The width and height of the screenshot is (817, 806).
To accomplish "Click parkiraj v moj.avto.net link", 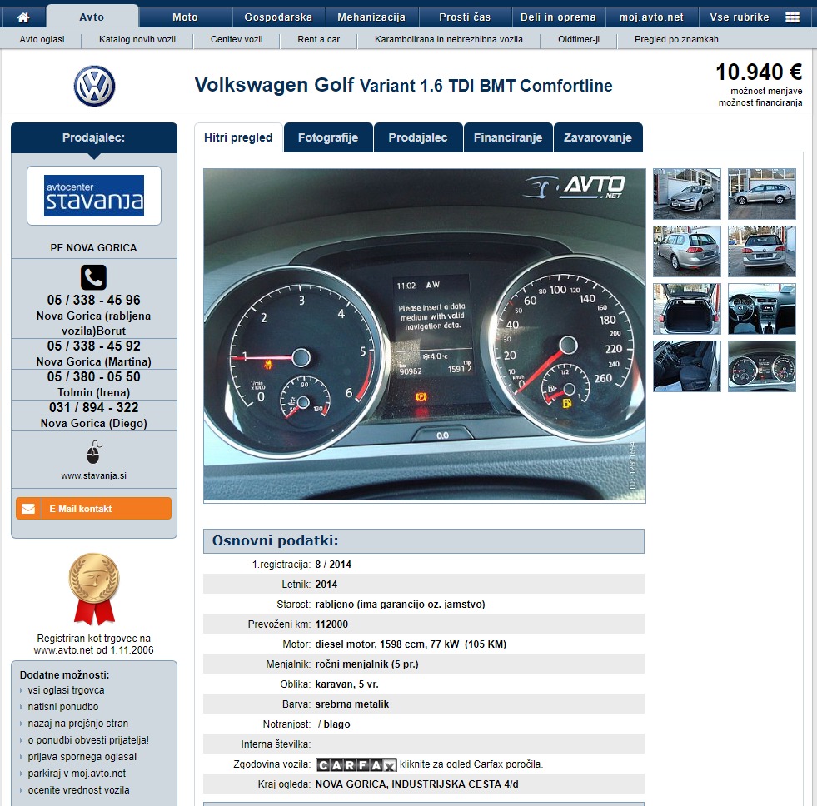I will point(77,774).
